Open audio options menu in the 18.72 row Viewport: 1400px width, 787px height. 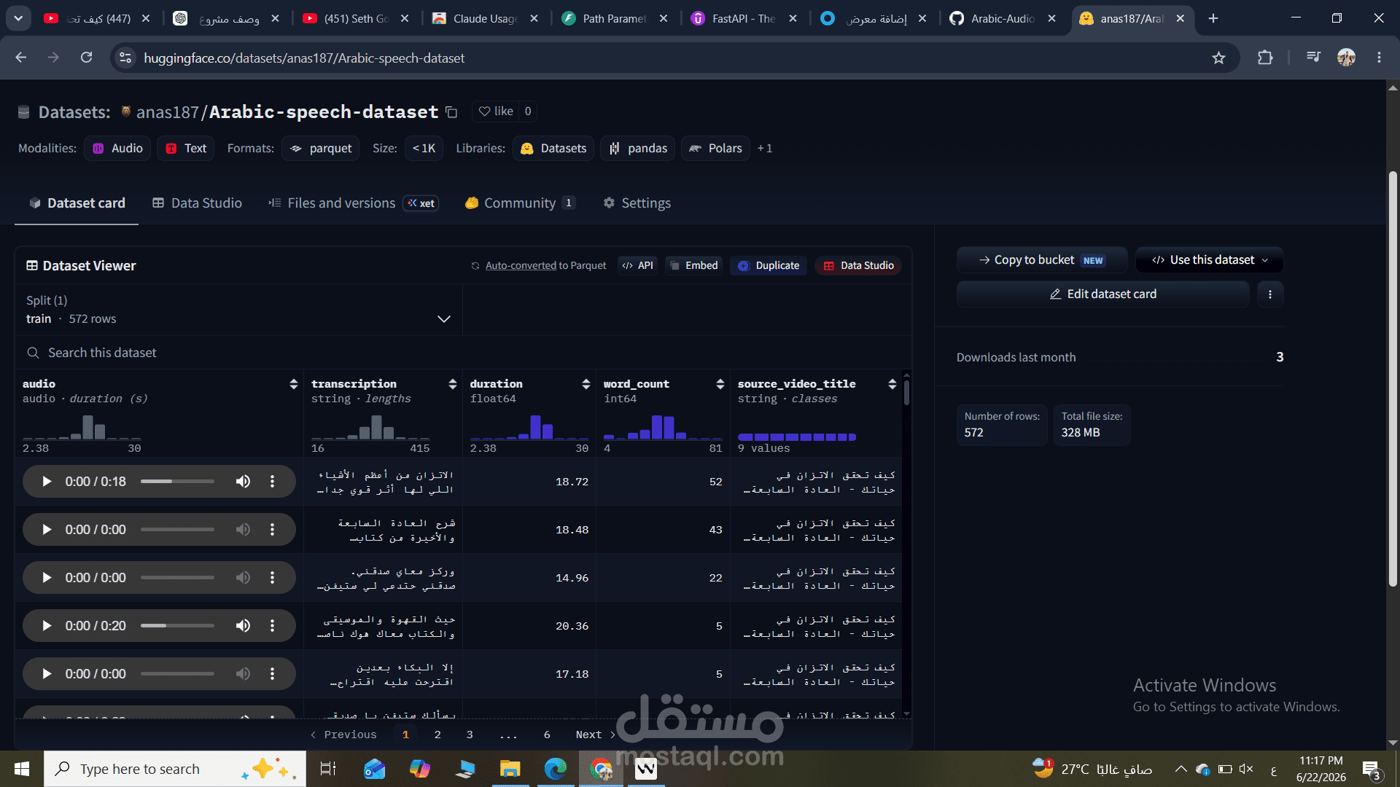coord(273,482)
